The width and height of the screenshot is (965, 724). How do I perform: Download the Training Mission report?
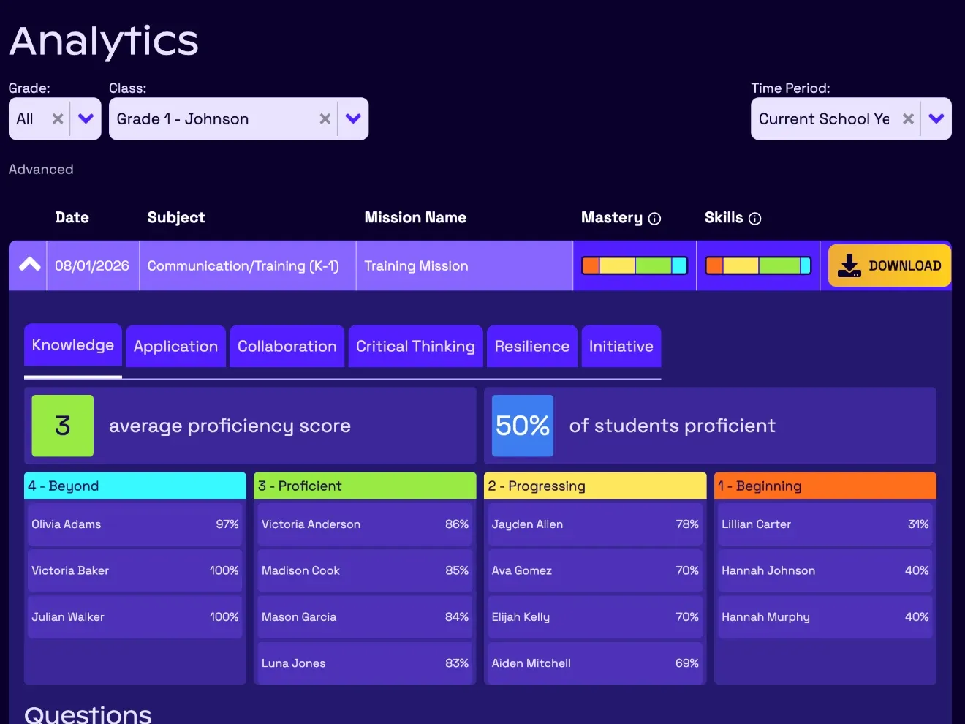pos(889,265)
